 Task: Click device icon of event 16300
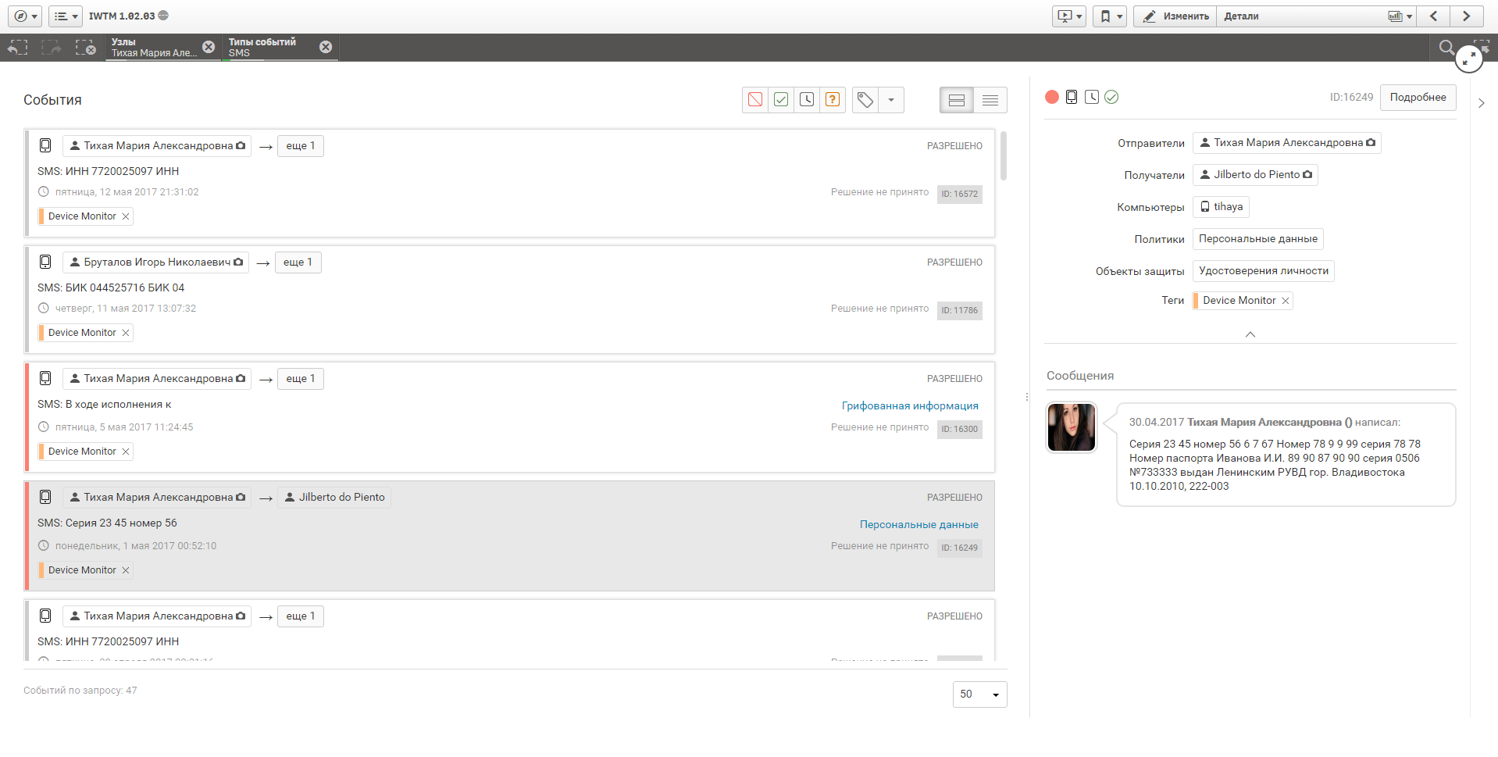pyautogui.click(x=45, y=378)
